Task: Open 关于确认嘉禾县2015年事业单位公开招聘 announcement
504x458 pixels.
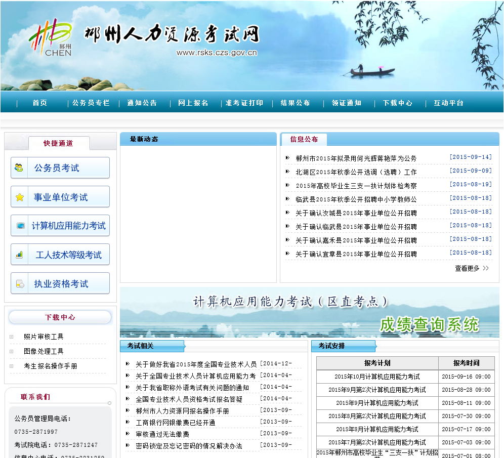Action: coord(356,240)
